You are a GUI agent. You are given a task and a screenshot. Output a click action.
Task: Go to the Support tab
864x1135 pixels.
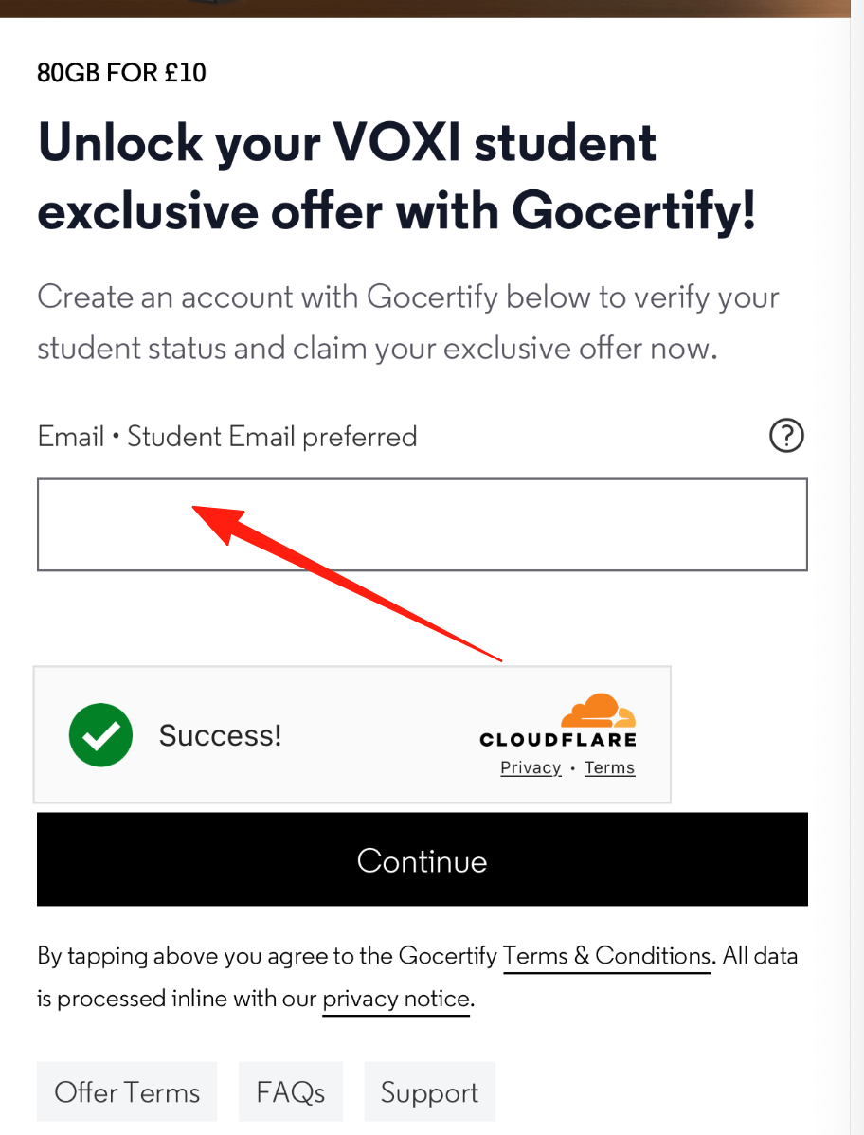coord(429,1091)
